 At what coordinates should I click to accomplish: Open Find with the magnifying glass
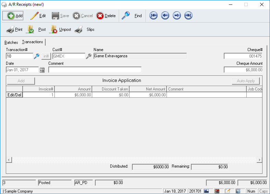coord(132,16)
